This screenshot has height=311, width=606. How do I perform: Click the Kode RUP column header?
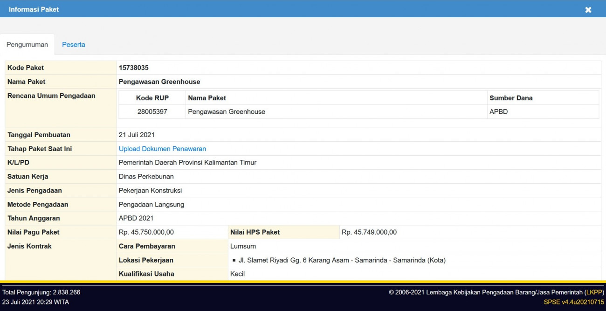coord(152,98)
